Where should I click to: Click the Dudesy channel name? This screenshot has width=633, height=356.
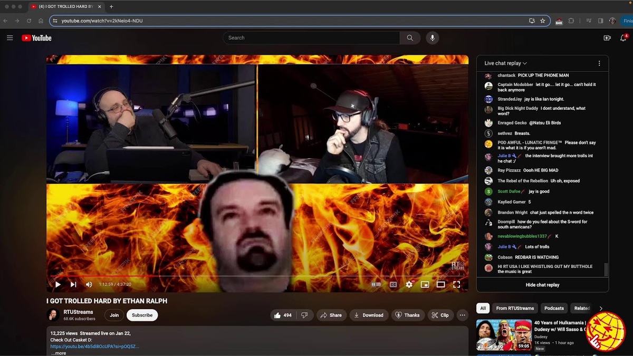pos(541,336)
